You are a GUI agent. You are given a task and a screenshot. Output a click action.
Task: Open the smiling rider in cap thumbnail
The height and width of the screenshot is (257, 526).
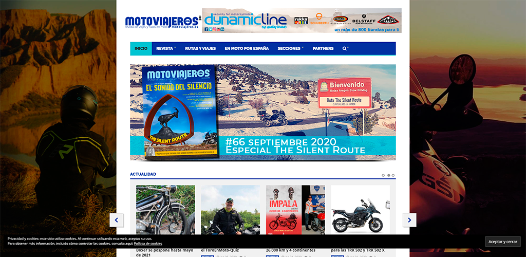coord(231,210)
